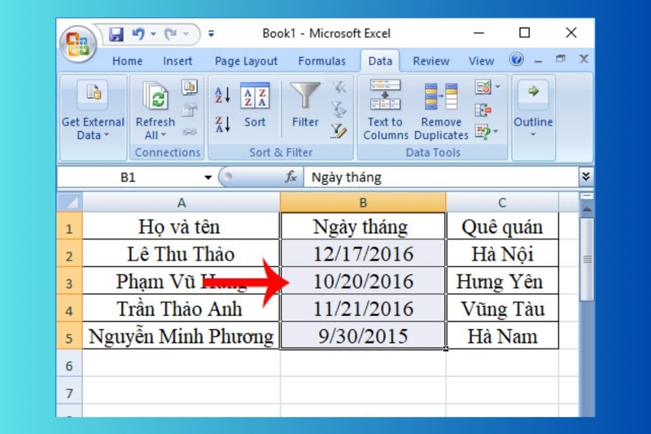Click the Text to Columns button
The image size is (651, 434).
click(385, 110)
